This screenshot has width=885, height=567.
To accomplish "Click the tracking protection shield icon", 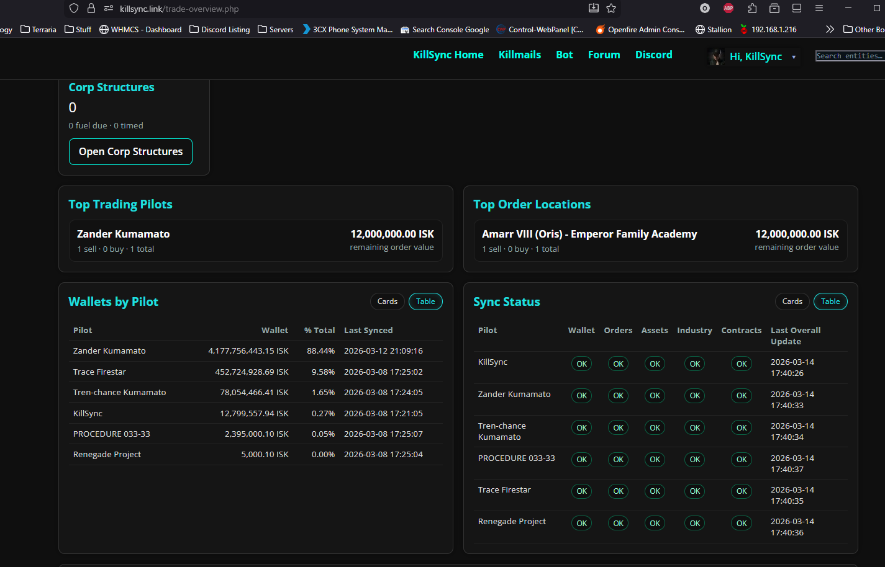I will point(74,8).
